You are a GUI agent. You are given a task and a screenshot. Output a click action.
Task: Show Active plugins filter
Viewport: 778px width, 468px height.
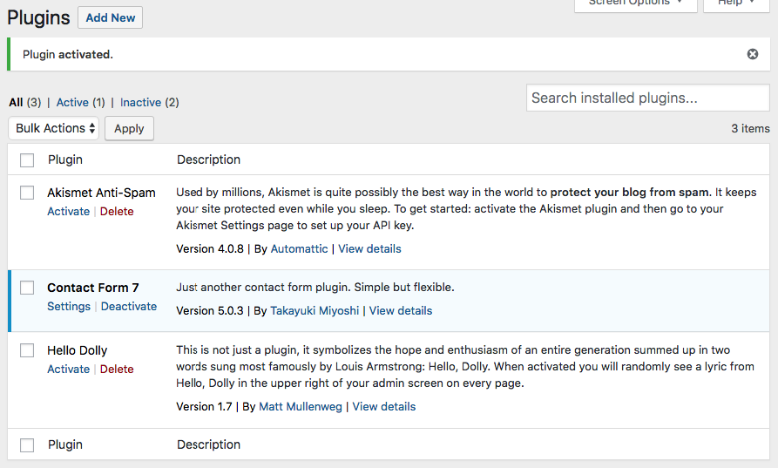click(x=72, y=102)
